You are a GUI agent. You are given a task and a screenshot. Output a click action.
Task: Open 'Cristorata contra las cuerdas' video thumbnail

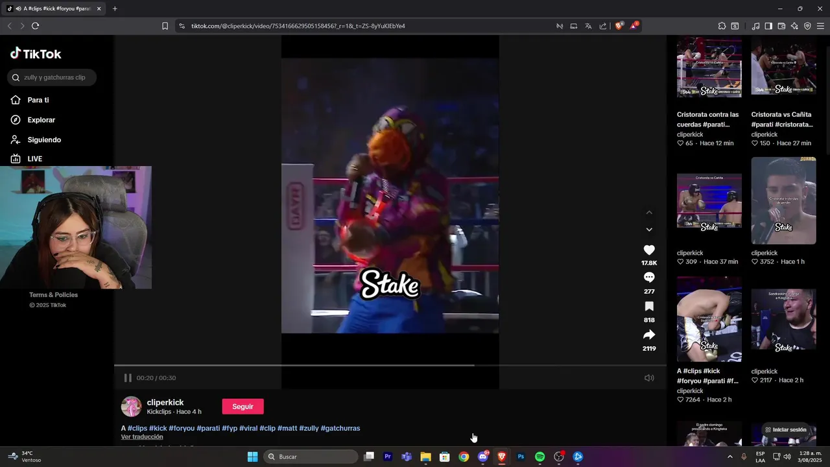click(x=709, y=67)
